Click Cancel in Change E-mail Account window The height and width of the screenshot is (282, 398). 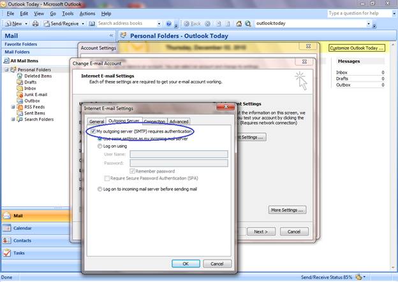[294, 232]
